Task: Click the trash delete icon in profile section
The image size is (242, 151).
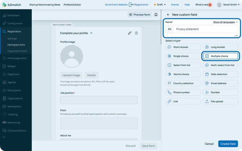Action: coord(136,33)
